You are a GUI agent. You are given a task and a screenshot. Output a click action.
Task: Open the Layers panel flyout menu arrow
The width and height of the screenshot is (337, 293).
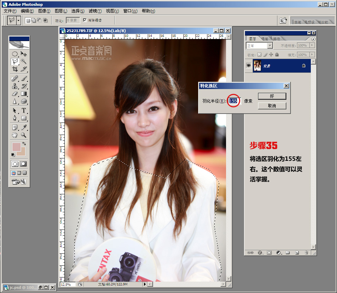(313, 39)
